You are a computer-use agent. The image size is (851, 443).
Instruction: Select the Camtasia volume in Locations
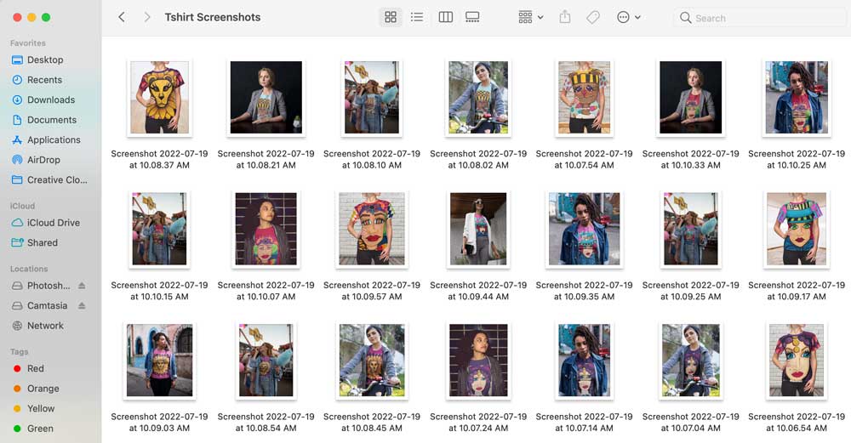47,306
